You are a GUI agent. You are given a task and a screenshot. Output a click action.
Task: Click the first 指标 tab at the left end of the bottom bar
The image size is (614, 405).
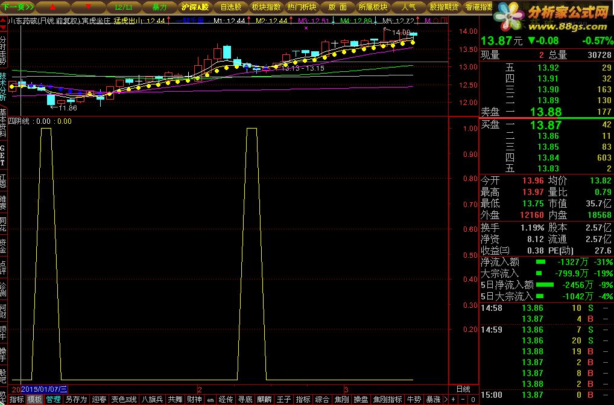[x=16, y=400]
